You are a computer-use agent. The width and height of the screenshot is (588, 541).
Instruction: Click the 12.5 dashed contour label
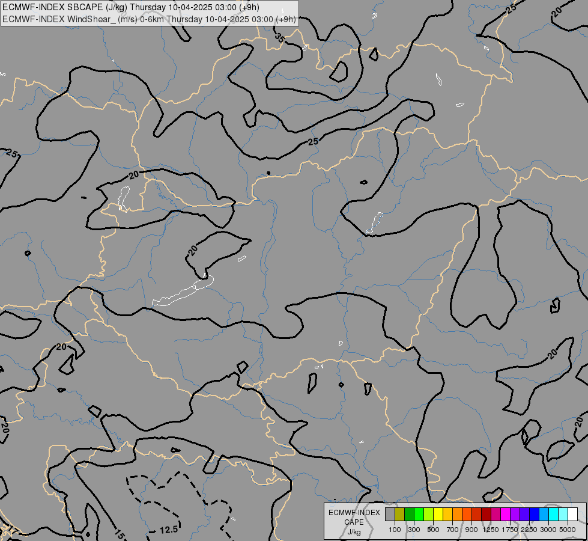point(168,530)
